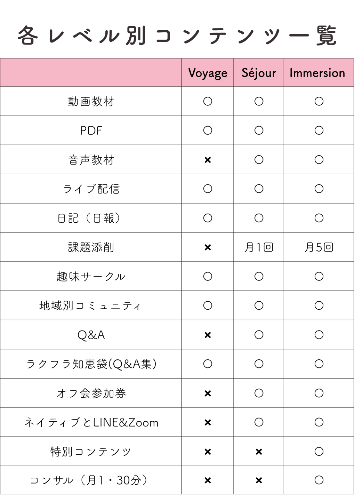The height and width of the screenshot is (501, 354).
Task: Click the circle for ライブ配信 under Immersion
Action: tap(319, 189)
